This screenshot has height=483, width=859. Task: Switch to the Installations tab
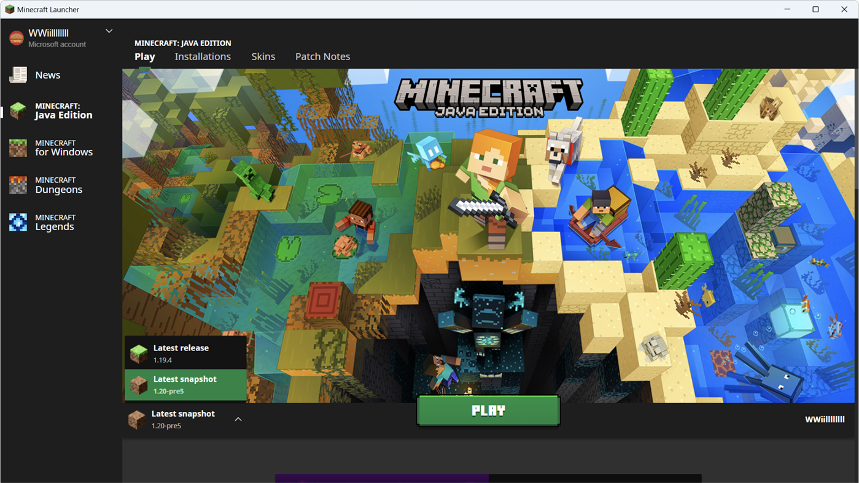203,56
